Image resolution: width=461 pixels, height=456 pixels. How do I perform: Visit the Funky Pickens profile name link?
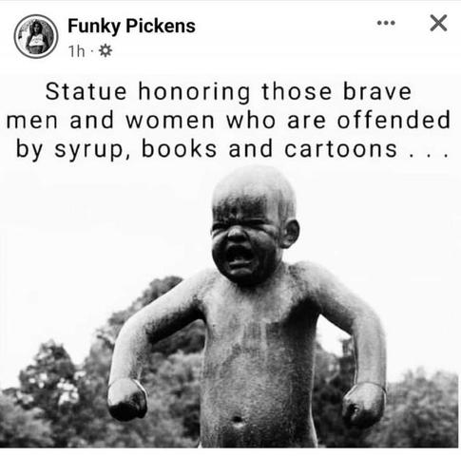pyautogui.click(x=131, y=26)
